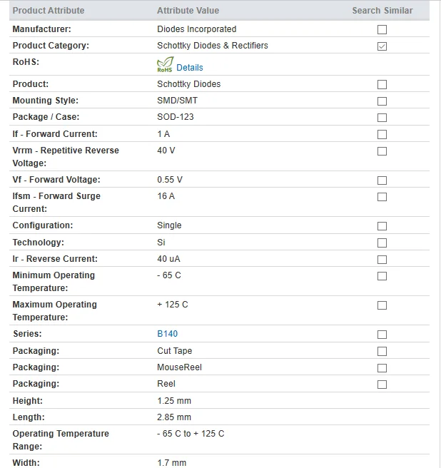Select the Ir - Reverse Current checkbox
Screen dimensions: 441x468
(x=382, y=260)
